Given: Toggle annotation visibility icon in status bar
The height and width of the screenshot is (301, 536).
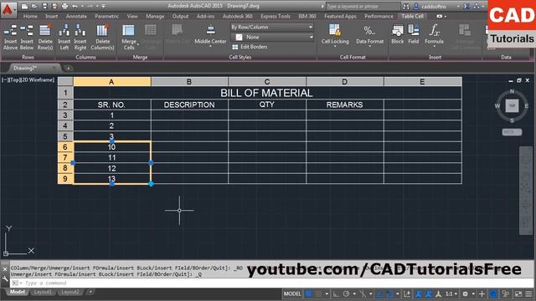Looking at the screenshot, I should (418, 293).
